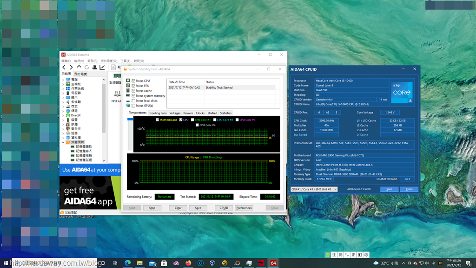Image resolution: width=476 pixels, height=268 pixels.
Task: Show the CPU Core #2 temperature line
Action: 215,120
